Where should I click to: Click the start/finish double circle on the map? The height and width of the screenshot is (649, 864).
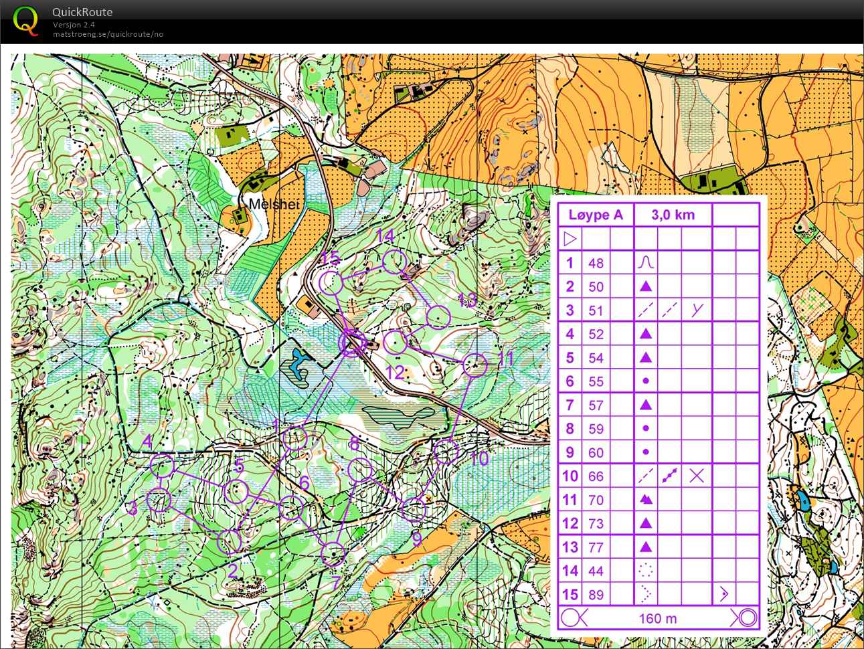[x=351, y=343]
